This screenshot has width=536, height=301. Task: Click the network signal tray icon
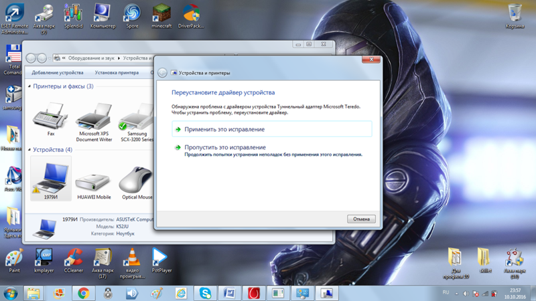pyautogui.click(x=485, y=294)
